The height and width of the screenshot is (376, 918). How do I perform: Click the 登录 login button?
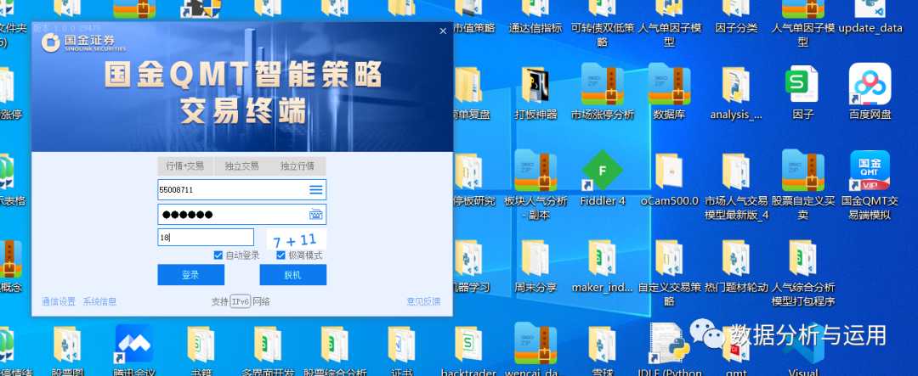pos(190,275)
